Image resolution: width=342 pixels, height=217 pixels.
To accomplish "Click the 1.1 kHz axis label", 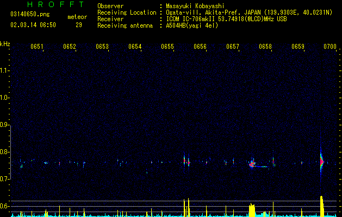I will pos(4,71).
